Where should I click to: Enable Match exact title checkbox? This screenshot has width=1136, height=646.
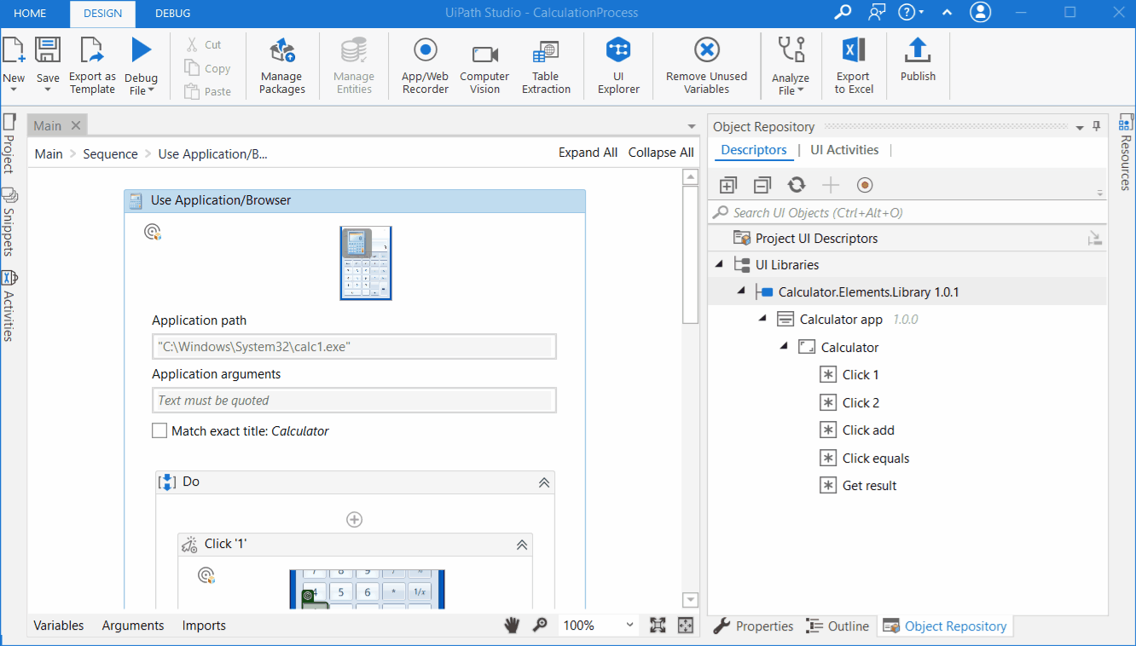(x=159, y=431)
